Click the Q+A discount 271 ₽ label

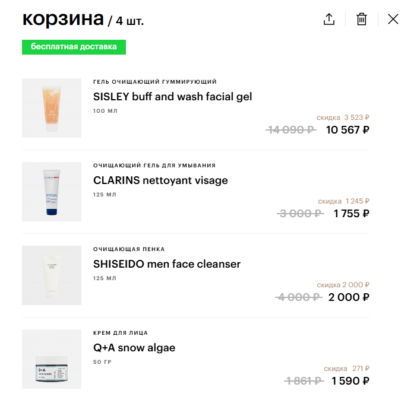[346, 369]
